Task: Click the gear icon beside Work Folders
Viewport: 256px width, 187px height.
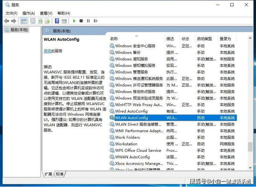Action: click(112, 137)
